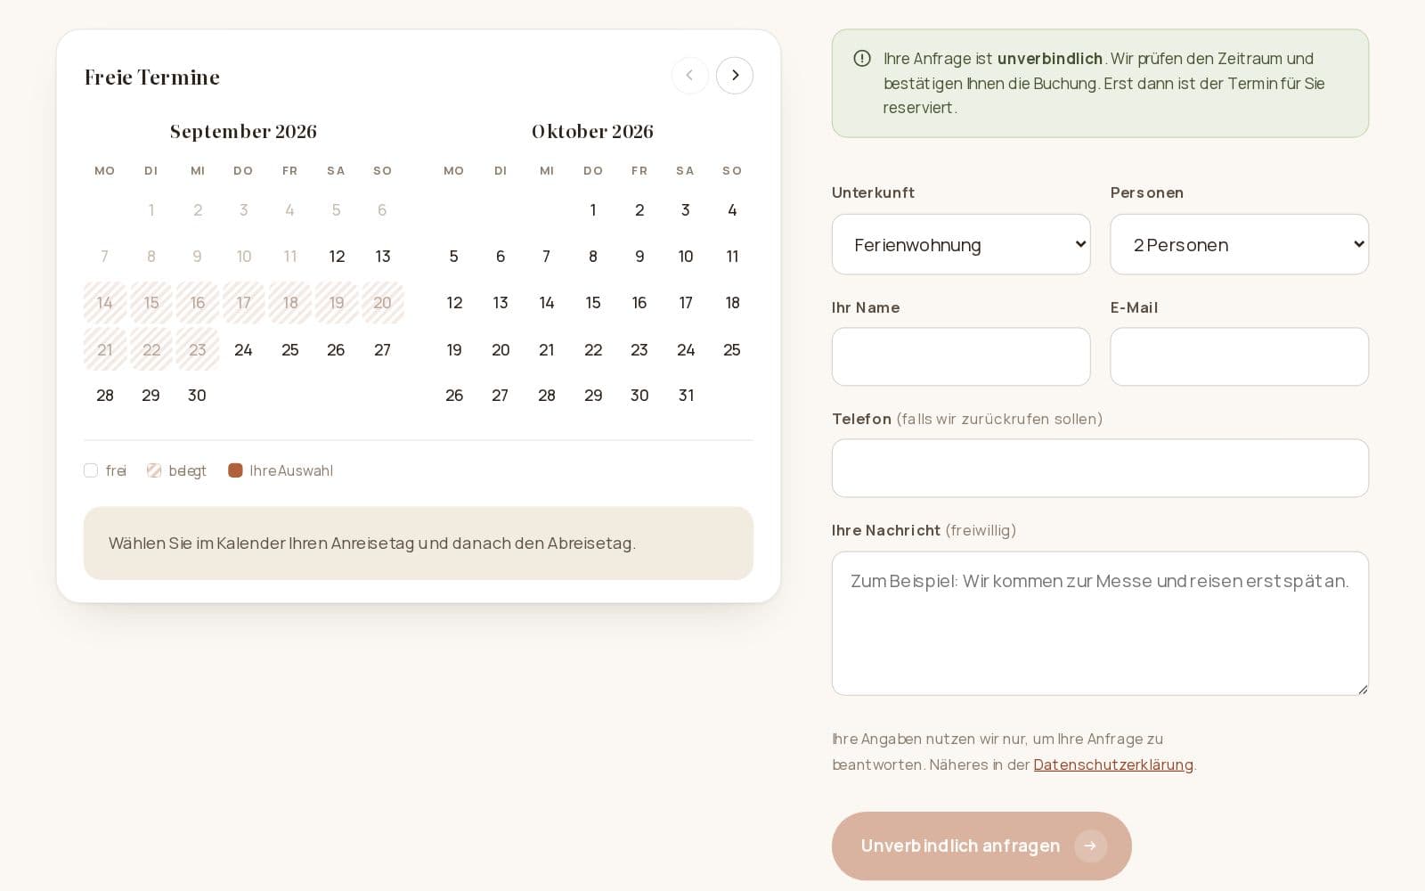1425x891 pixels.
Task: Choose September 25 in the calendar
Action: click(290, 349)
